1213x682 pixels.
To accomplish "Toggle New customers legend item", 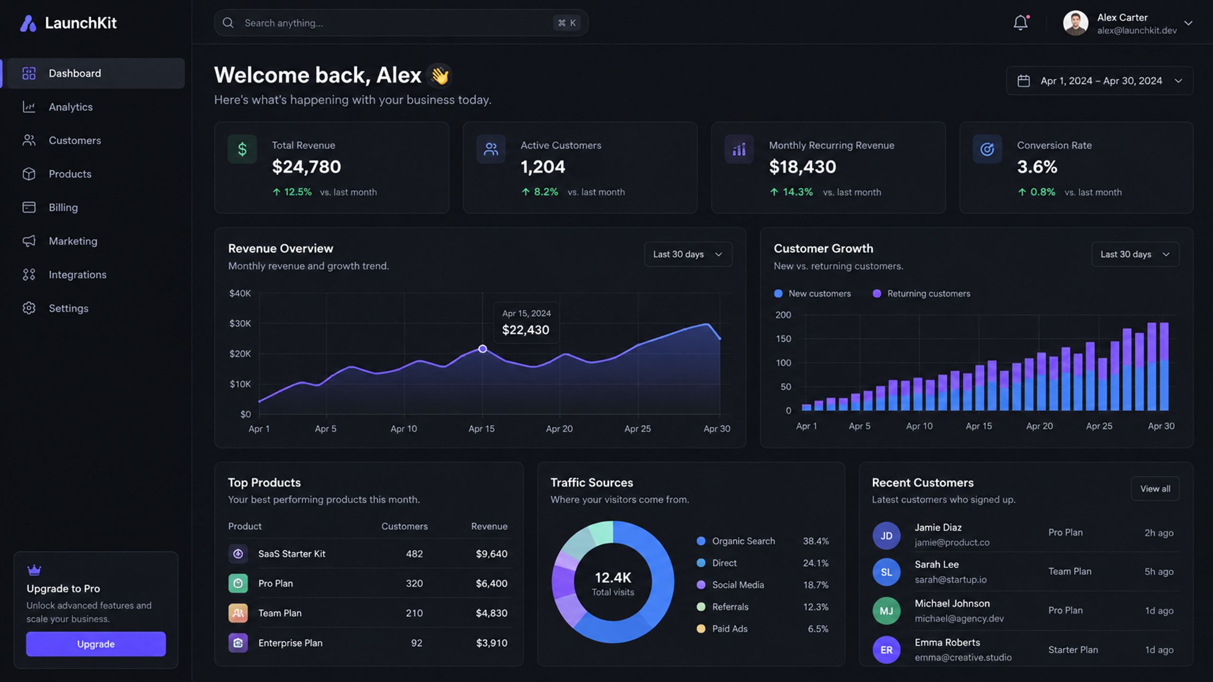I will coord(813,294).
